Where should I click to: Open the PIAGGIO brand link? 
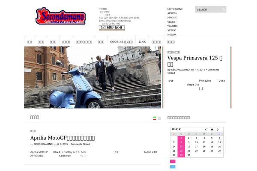pyautogui.click(x=172, y=18)
